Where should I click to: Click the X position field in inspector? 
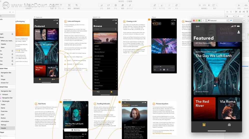coord(230,16)
